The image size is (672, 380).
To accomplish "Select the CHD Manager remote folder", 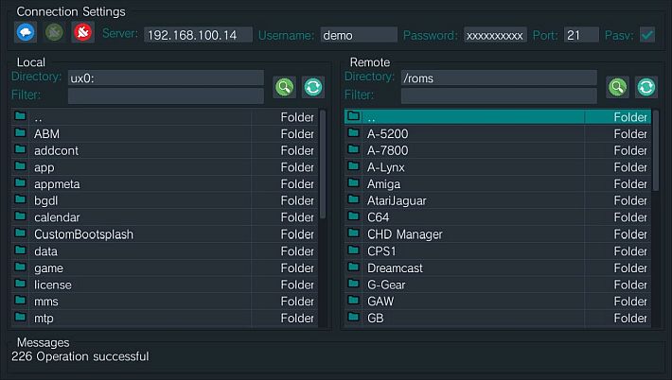I will [498, 234].
